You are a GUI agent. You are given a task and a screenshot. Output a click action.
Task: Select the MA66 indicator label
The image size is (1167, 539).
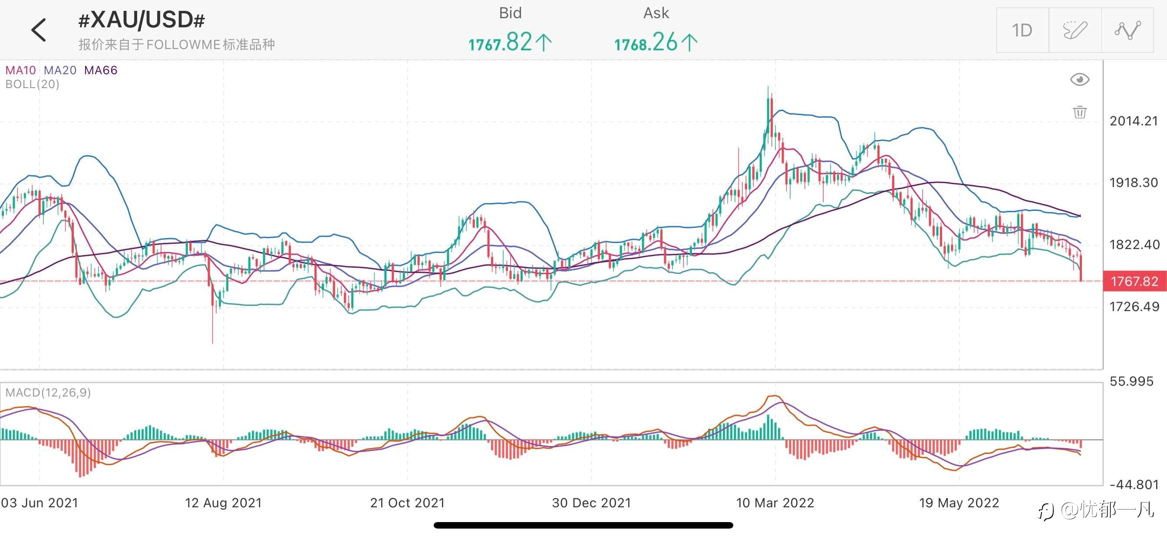[101, 70]
